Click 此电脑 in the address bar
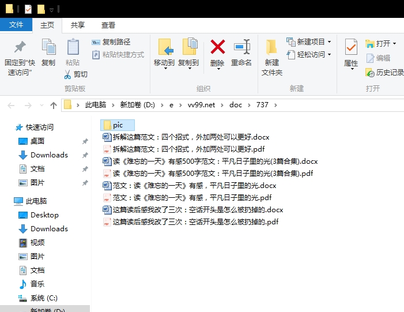Screen dimensions: 404x312 pyautogui.click(x=96, y=105)
